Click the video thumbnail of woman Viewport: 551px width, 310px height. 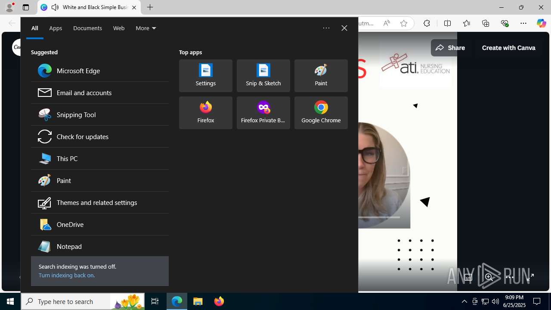coord(384,175)
